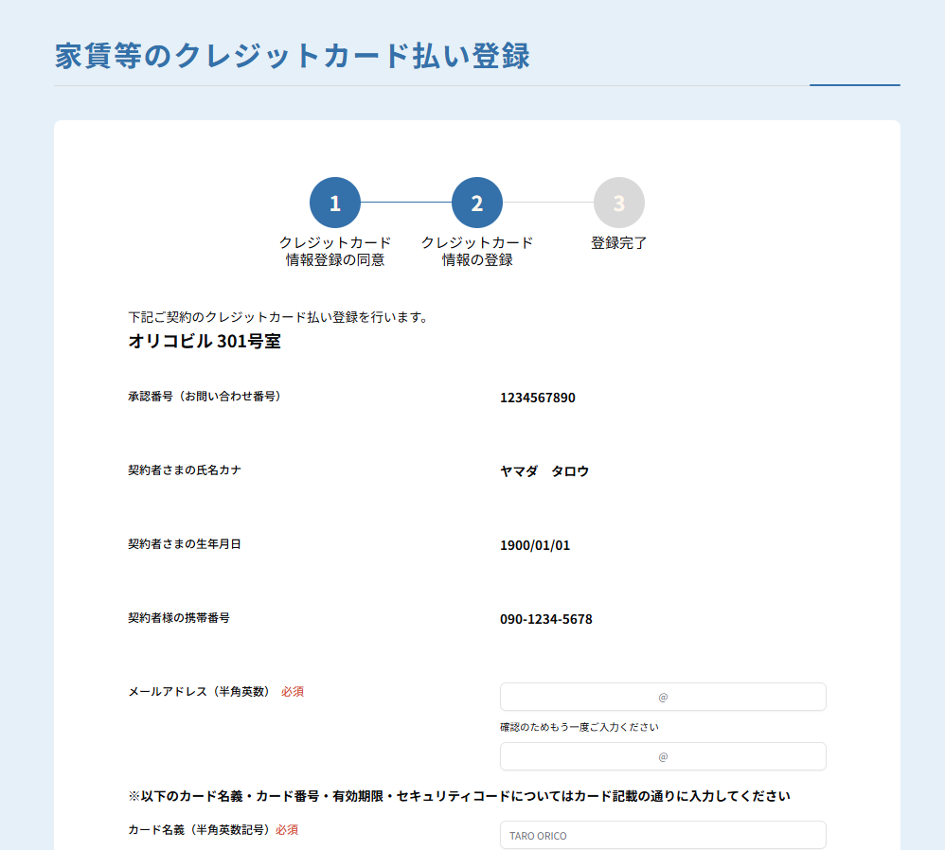Viewport: 945px width, 850px height.
Task: Click the 確認のためもう一度ご入力ください hint text
Action: 579,727
